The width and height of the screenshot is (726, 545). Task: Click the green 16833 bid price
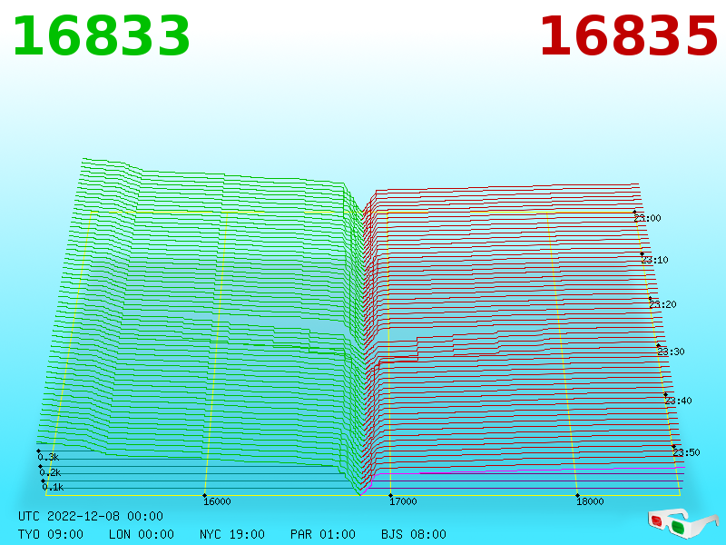(x=102, y=36)
